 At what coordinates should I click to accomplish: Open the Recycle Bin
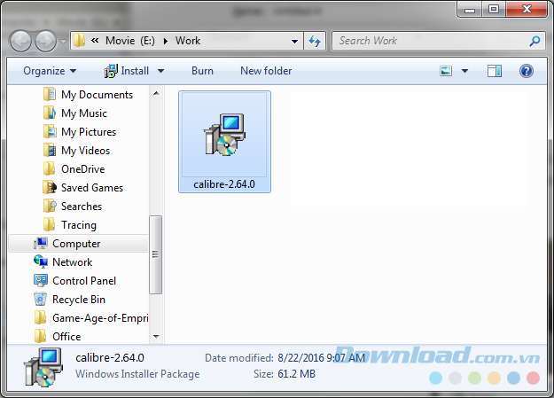(78, 300)
